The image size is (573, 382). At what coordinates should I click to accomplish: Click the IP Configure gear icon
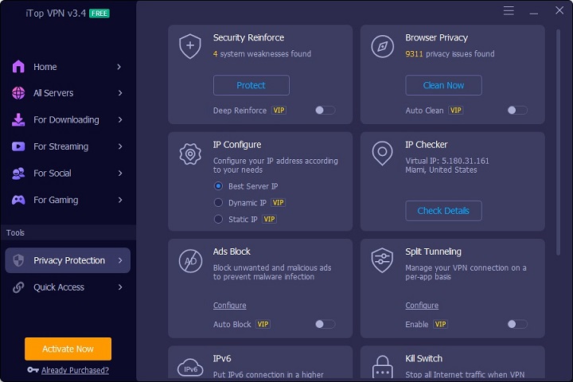click(190, 154)
